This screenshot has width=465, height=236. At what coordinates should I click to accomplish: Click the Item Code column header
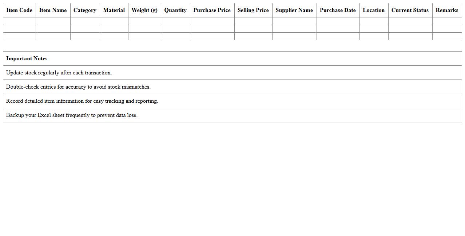tap(19, 10)
